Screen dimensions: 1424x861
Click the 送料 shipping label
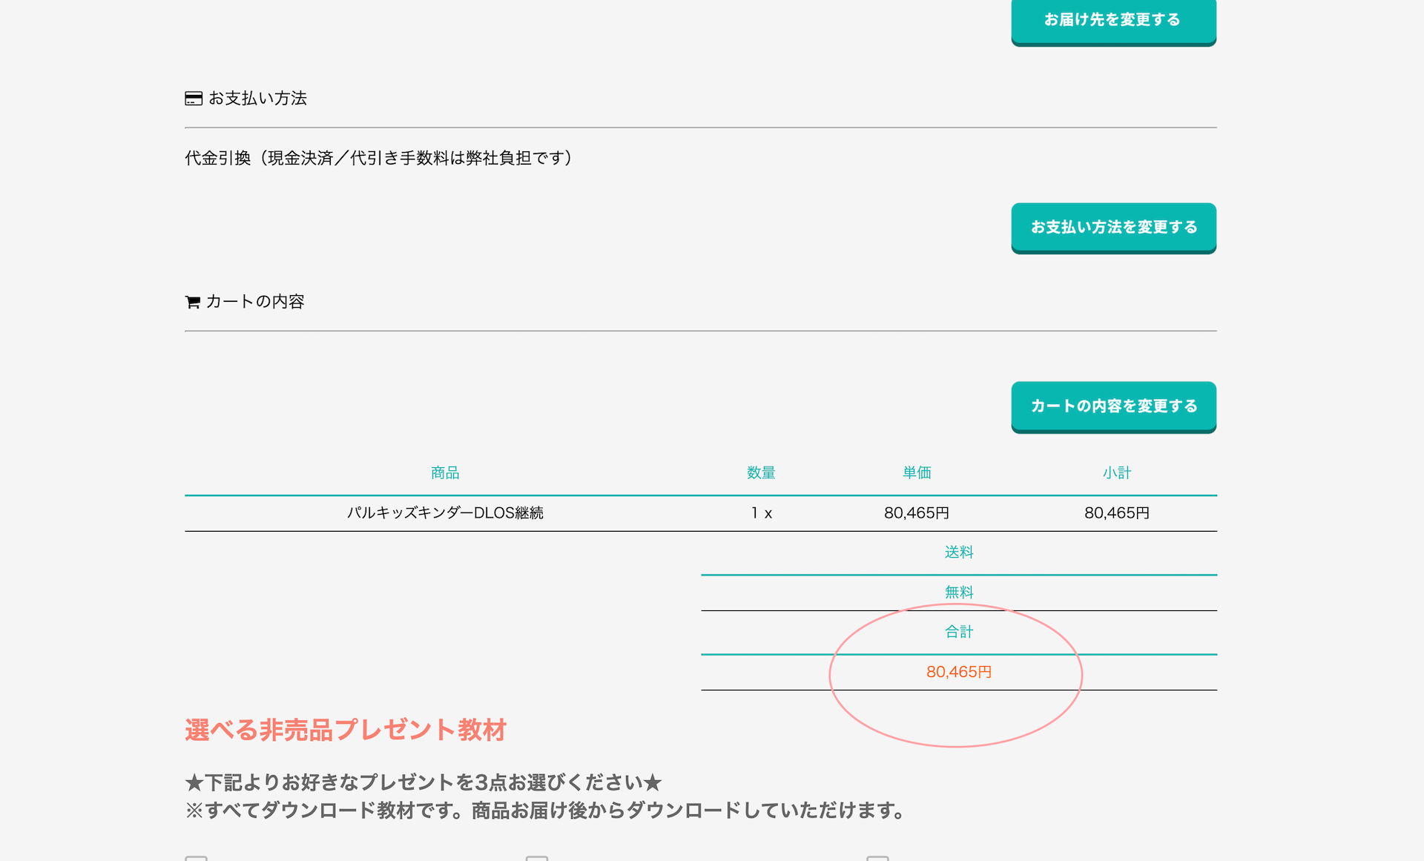(958, 552)
